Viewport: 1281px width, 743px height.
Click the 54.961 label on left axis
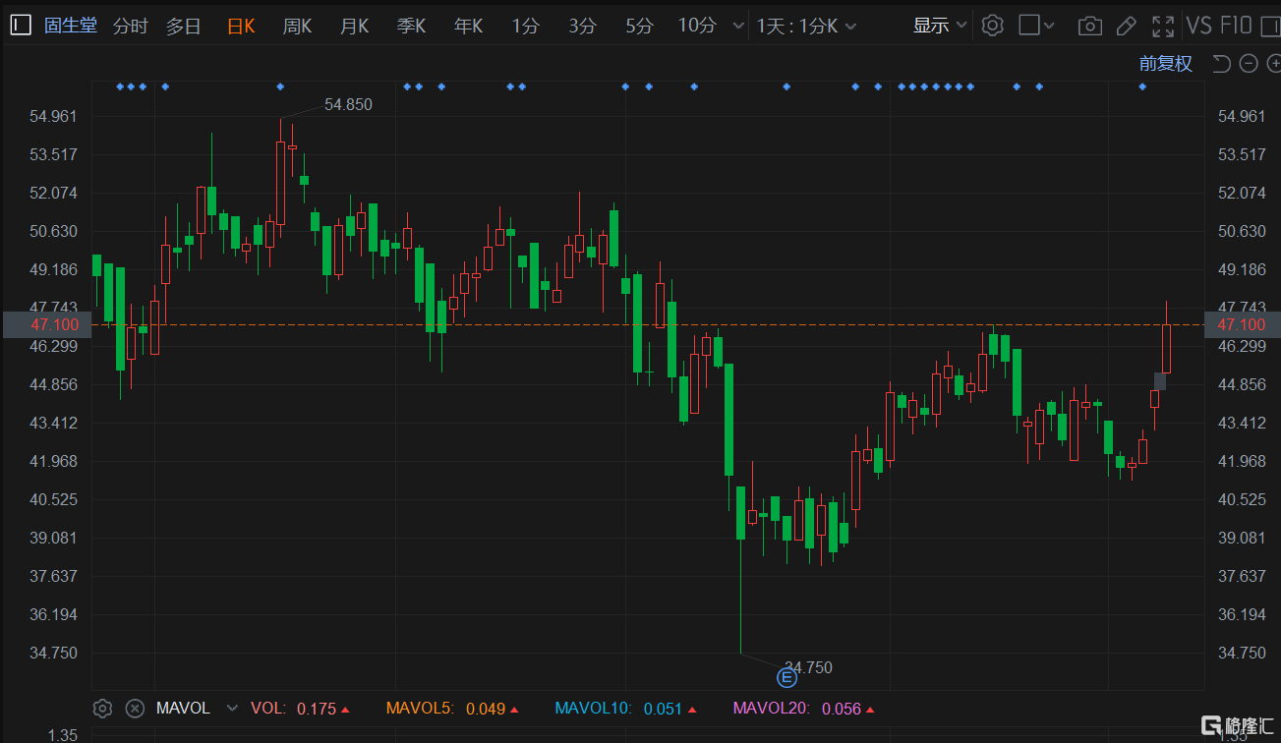53,116
